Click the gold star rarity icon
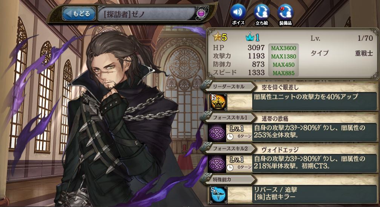The width and height of the screenshot is (380, 207). pos(217,37)
